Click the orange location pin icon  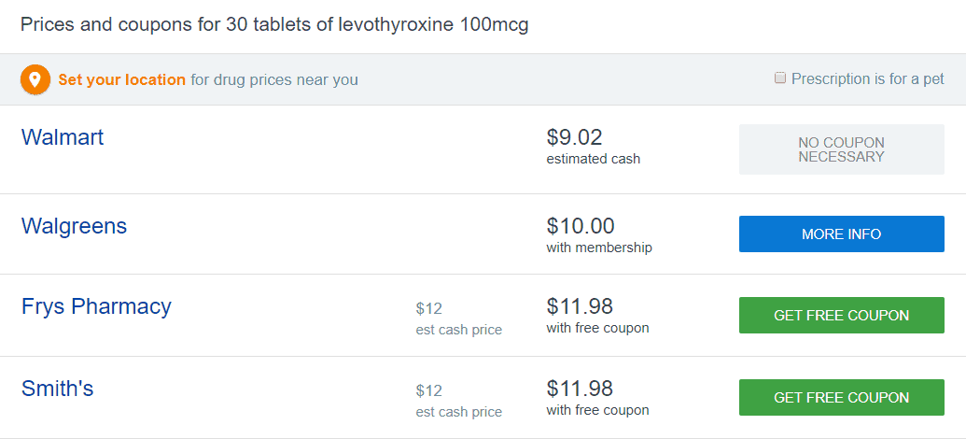coord(35,79)
